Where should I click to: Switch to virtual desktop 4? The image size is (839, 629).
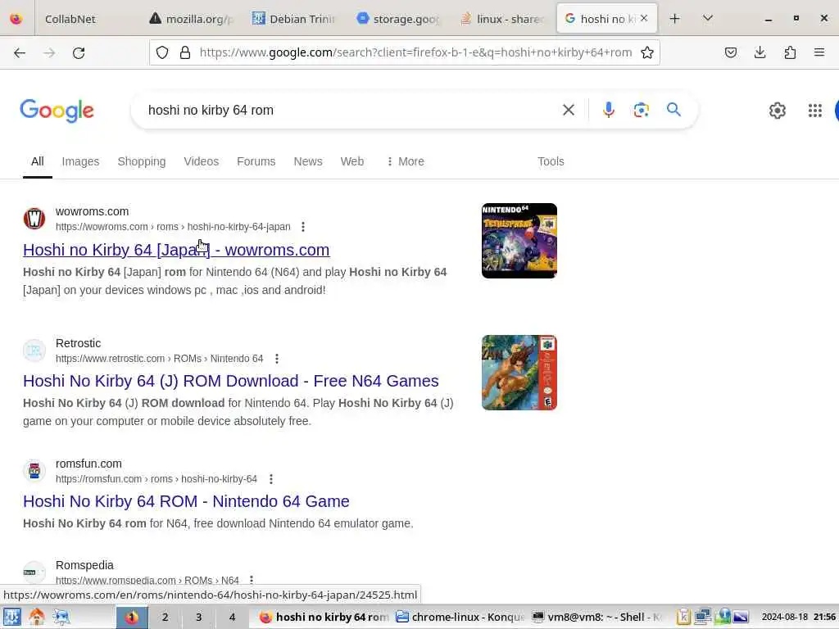click(232, 618)
